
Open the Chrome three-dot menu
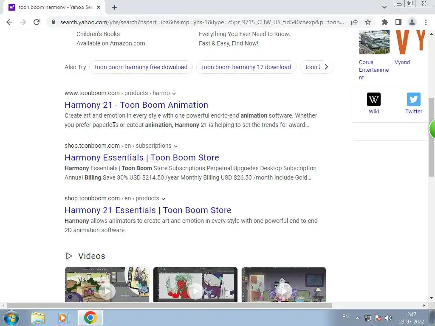pos(426,22)
